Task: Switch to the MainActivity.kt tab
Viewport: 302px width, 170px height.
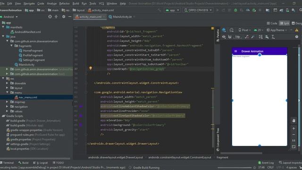Action: [122, 17]
